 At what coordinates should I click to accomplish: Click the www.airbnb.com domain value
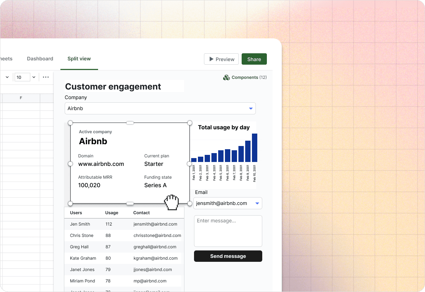[101, 164]
